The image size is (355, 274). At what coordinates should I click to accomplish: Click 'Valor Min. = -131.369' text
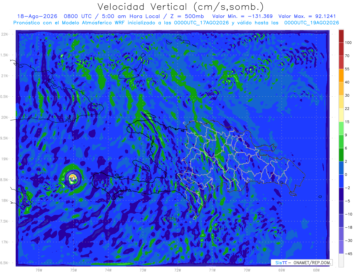(243, 16)
